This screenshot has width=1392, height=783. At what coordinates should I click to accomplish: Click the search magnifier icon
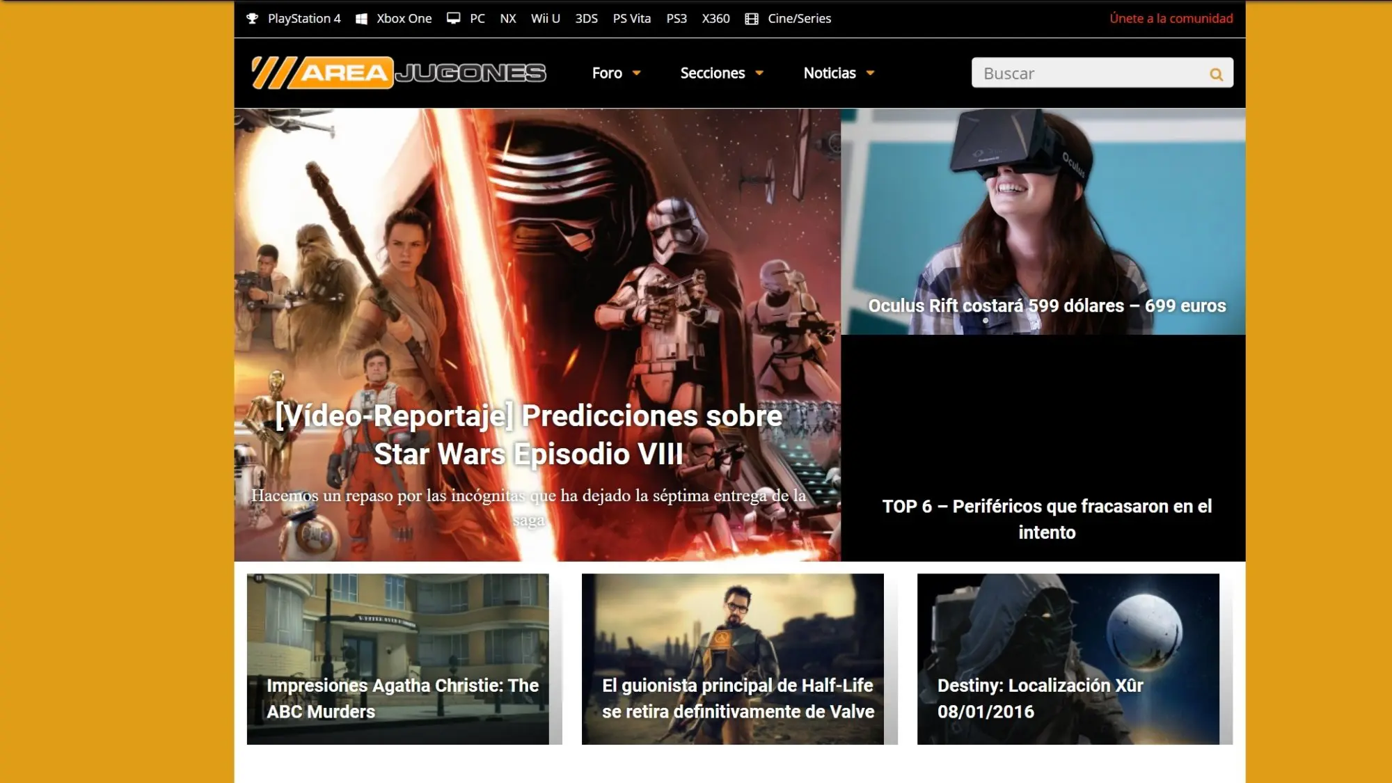pos(1216,74)
